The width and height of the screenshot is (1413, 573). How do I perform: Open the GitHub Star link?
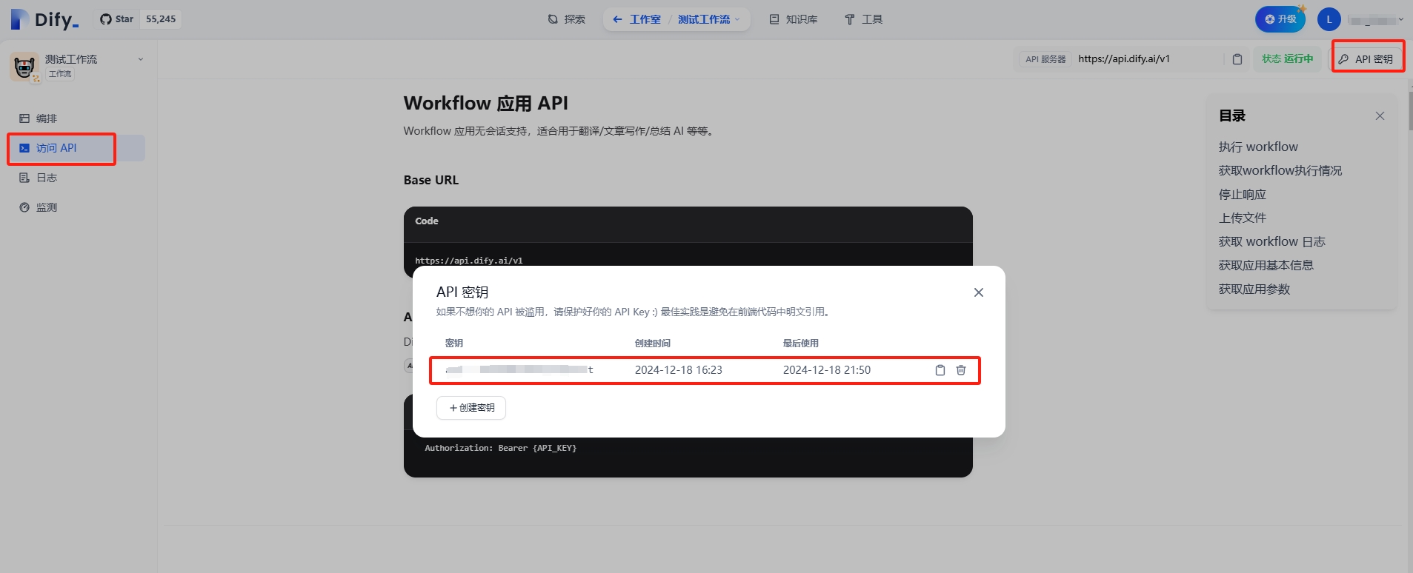[x=117, y=19]
